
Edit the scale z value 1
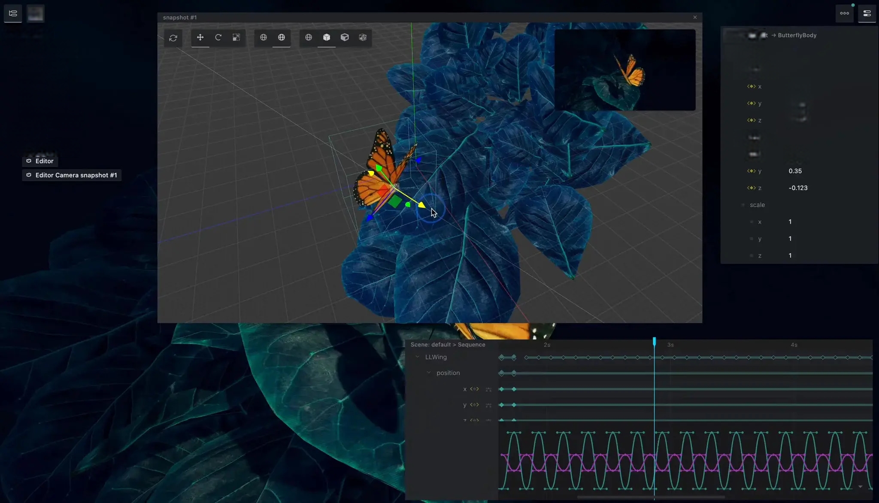coord(790,255)
